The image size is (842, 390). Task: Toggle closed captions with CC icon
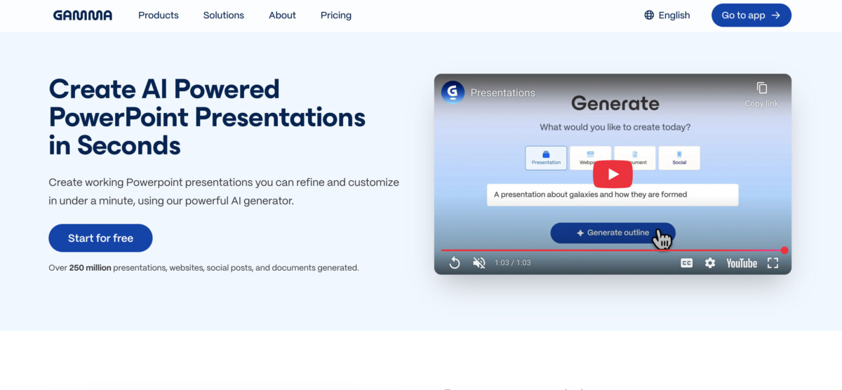[687, 263]
